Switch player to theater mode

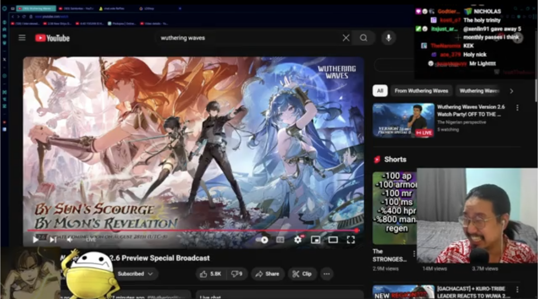click(333, 240)
